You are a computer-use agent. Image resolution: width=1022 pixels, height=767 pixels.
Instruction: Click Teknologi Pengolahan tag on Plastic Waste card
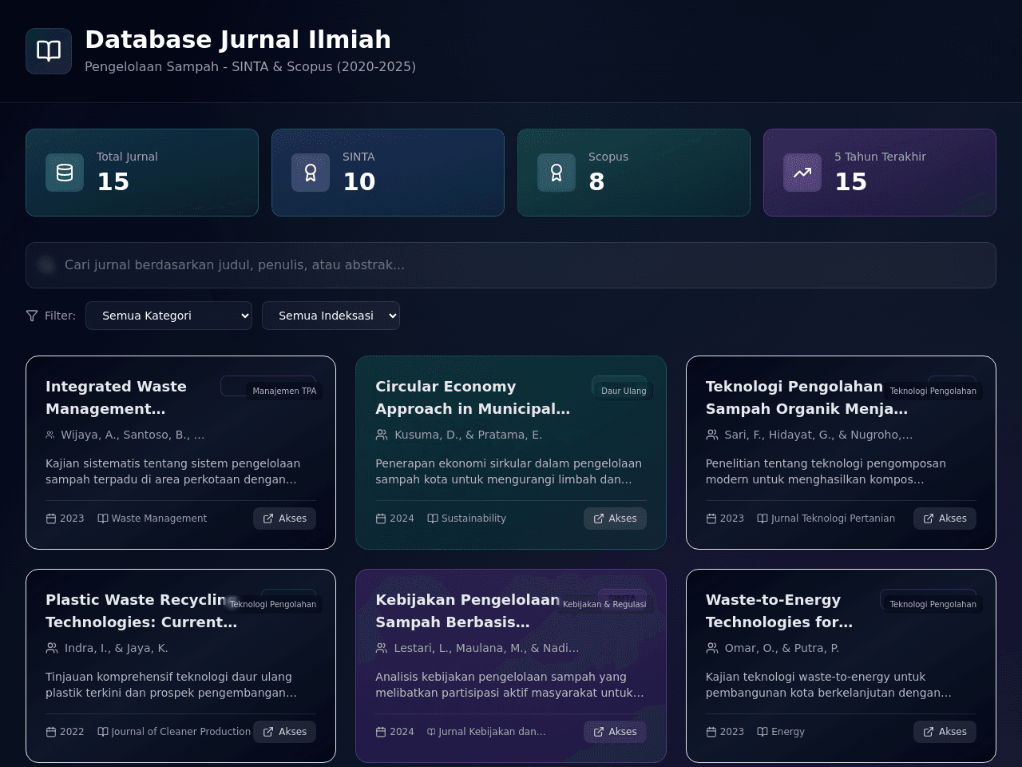point(273,604)
